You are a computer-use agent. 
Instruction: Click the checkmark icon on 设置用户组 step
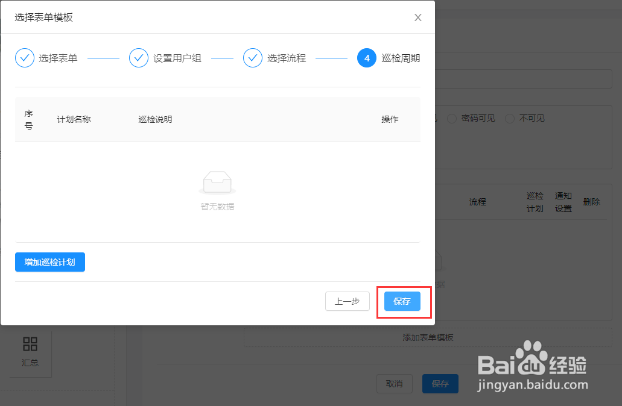[139, 58]
